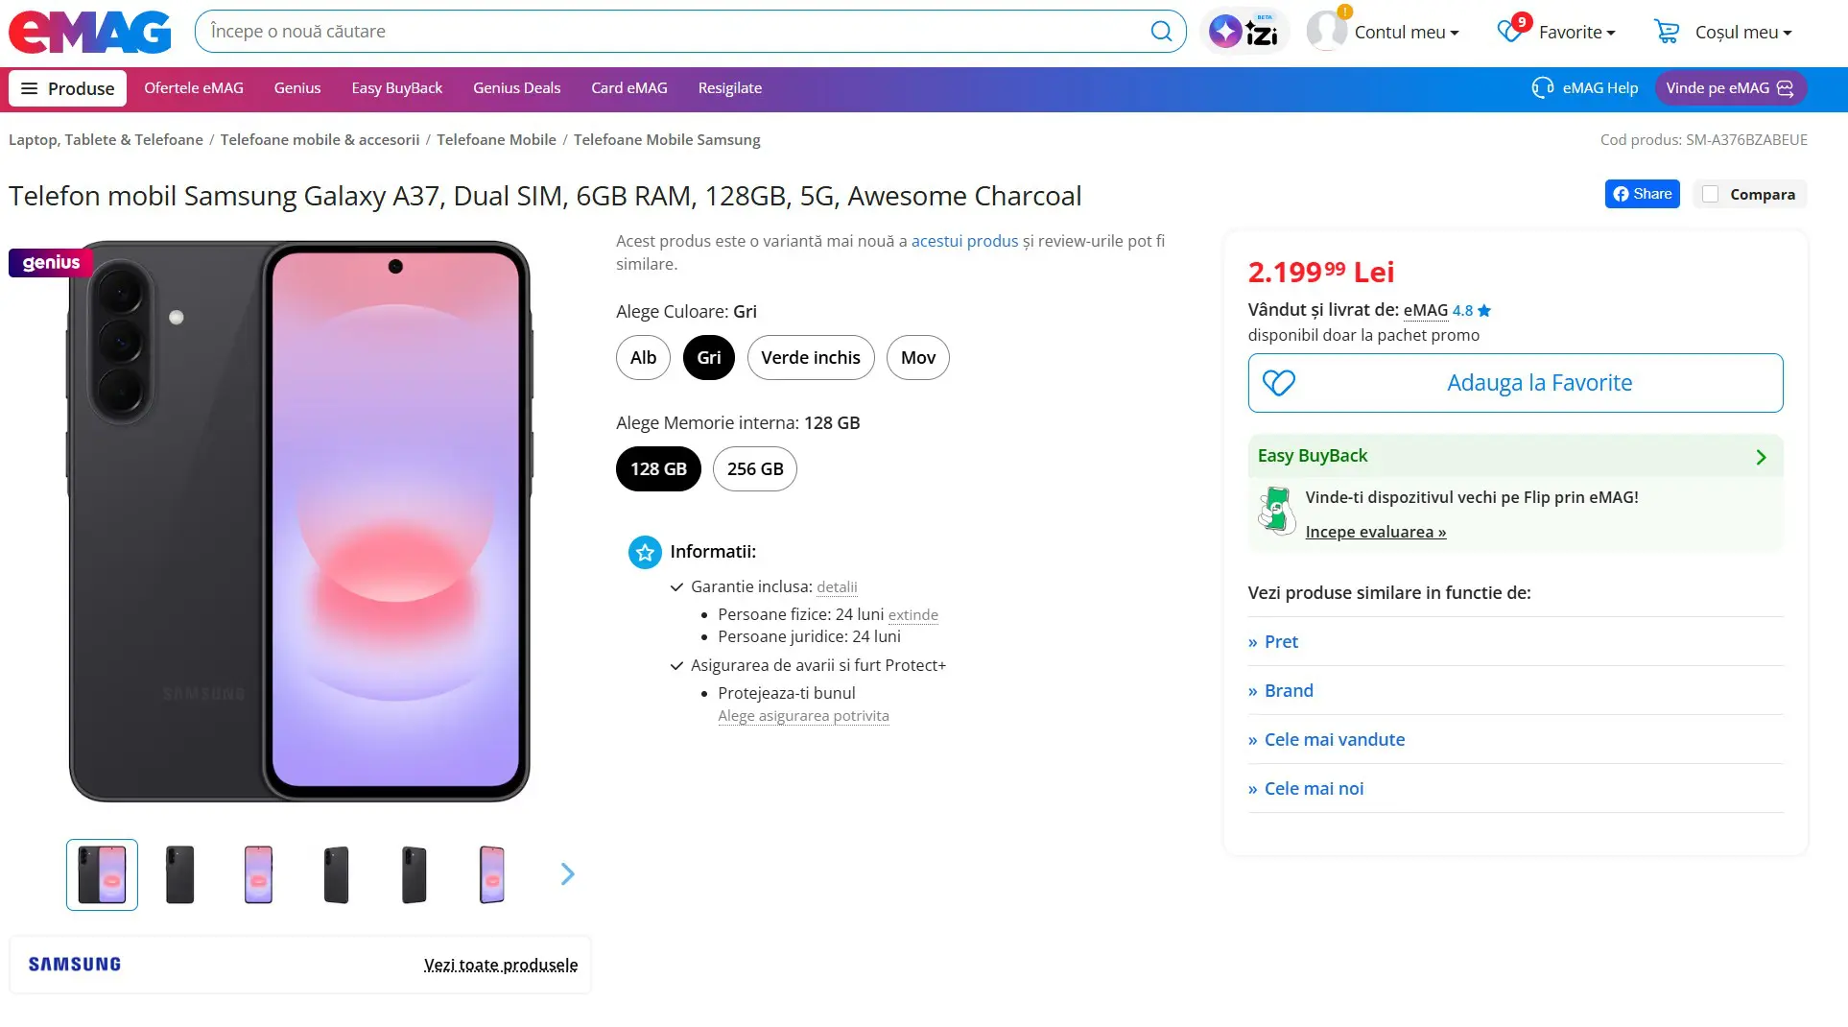
Task: Check the Compara checkbox
Action: [x=1710, y=195]
